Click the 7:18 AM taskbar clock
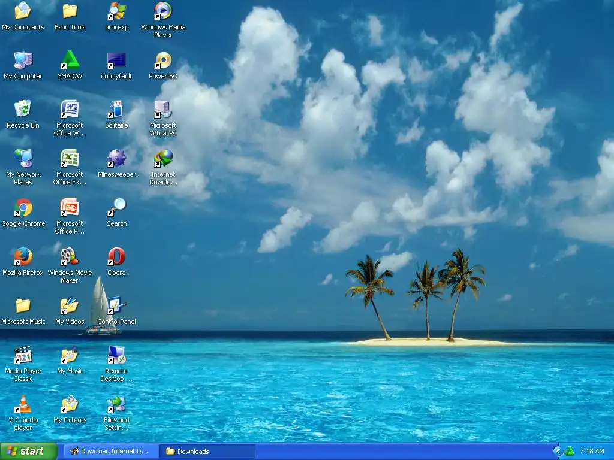 pyautogui.click(x=592, y=452)
